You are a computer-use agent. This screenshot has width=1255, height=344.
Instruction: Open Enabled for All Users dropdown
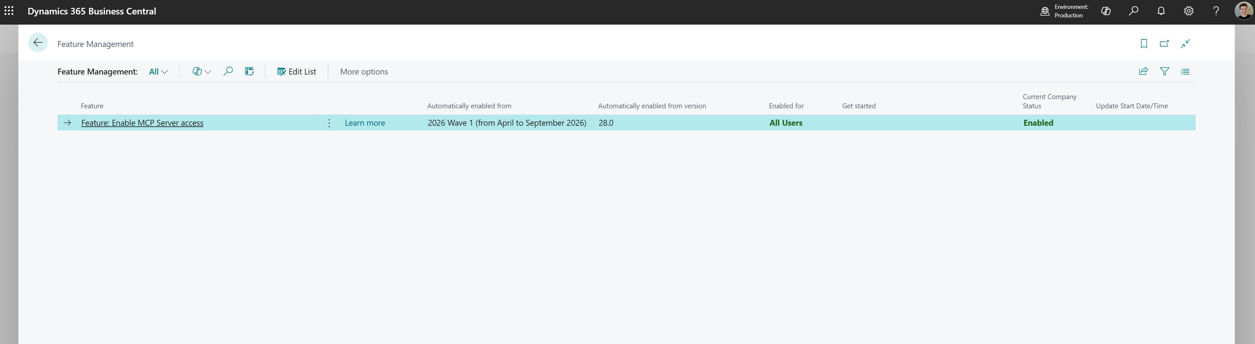point(785,123)
